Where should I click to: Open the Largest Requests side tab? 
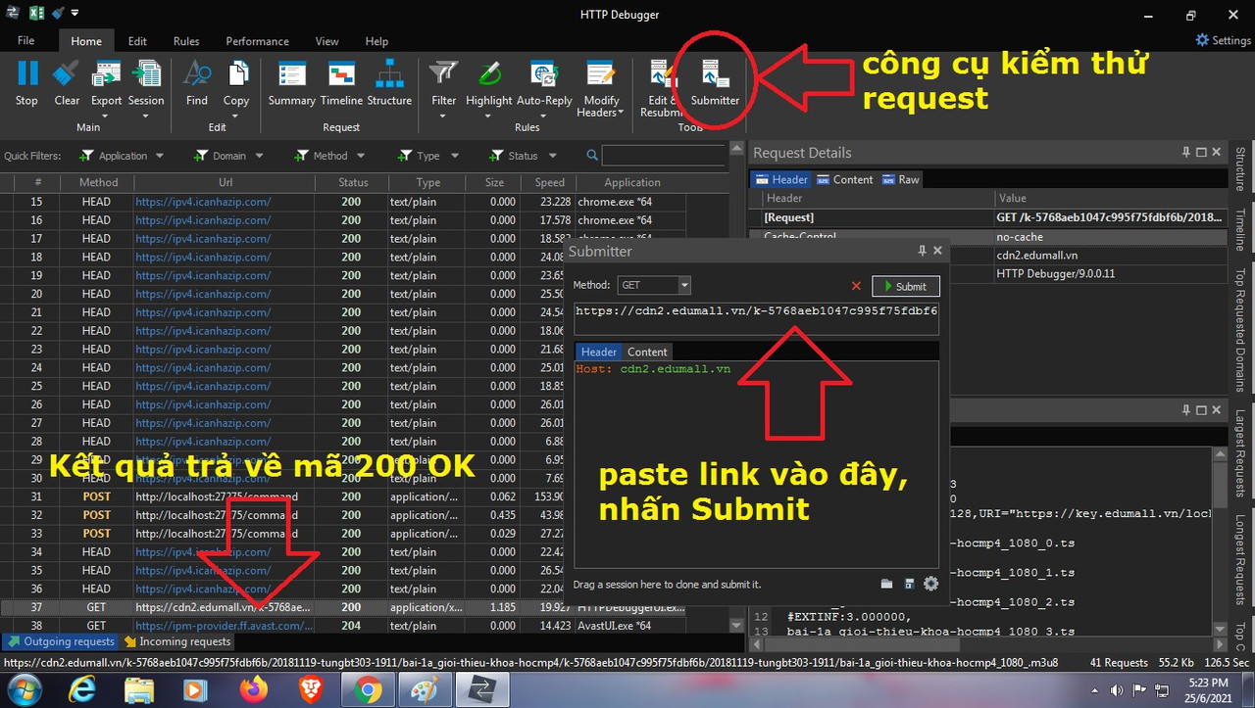point(1241,452)
